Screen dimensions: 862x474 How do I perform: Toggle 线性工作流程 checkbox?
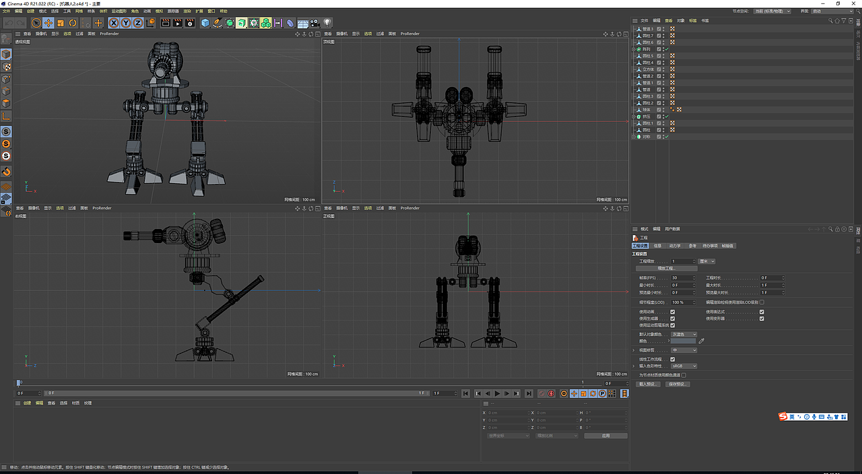[673, 360]
